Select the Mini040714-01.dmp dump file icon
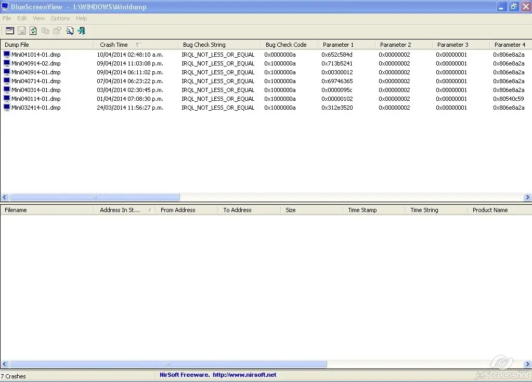 (x=7, y=81)
